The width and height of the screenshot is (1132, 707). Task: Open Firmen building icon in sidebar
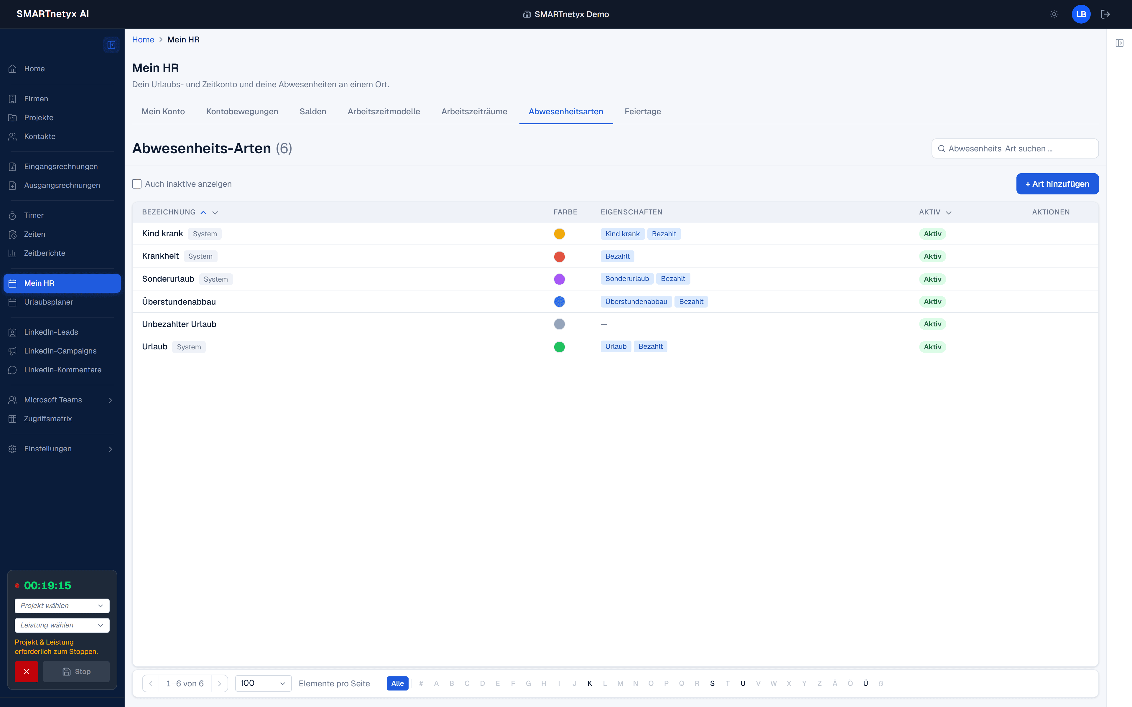click(13, 99)
